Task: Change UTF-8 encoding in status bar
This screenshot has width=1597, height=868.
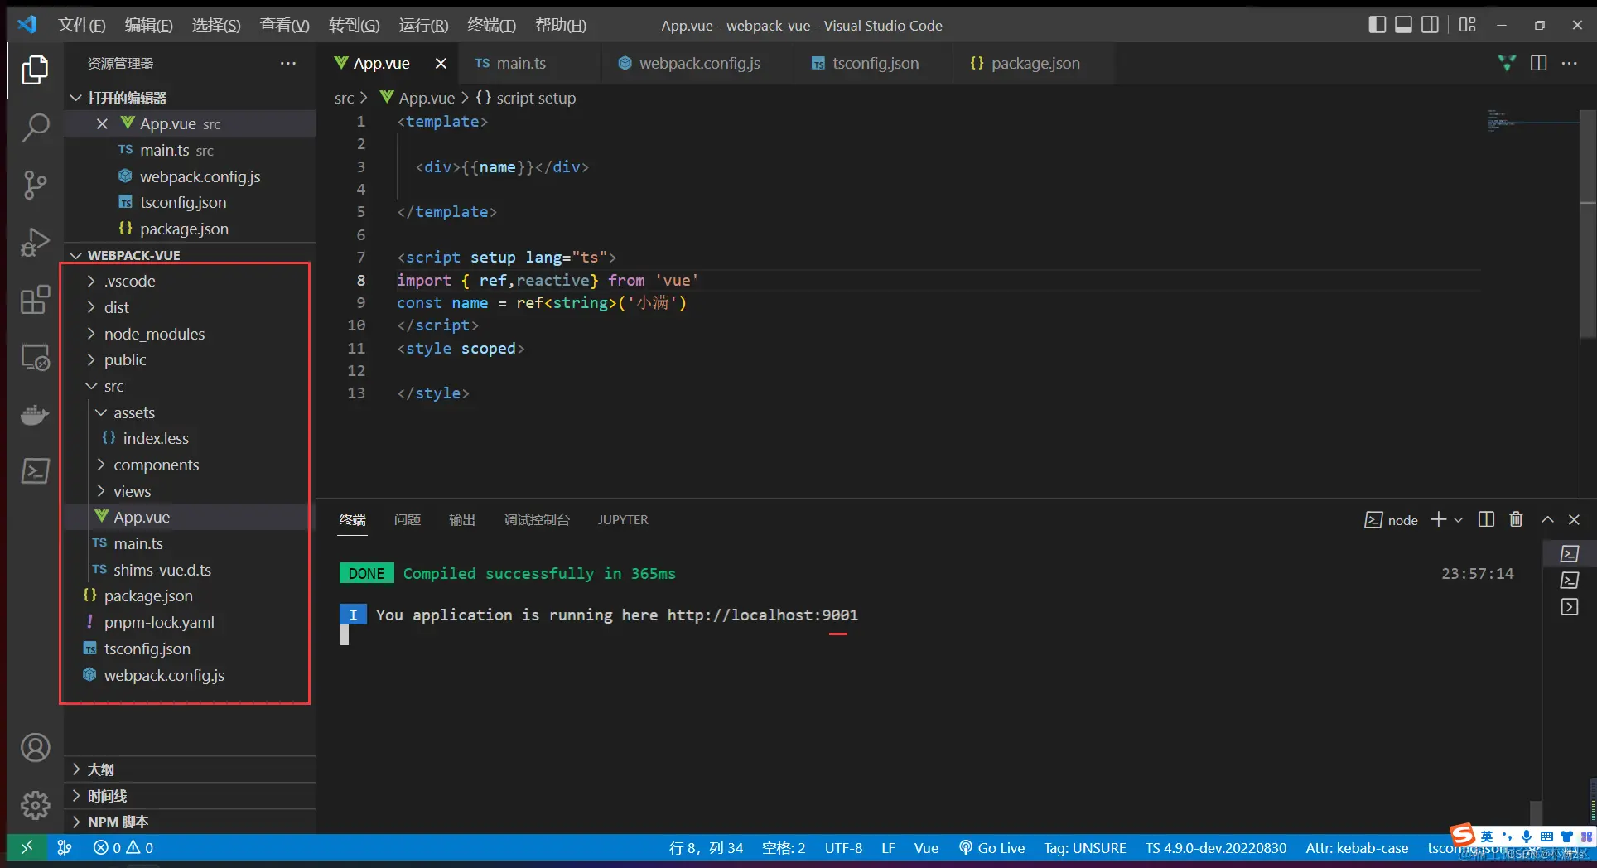Action: (843, 847)
